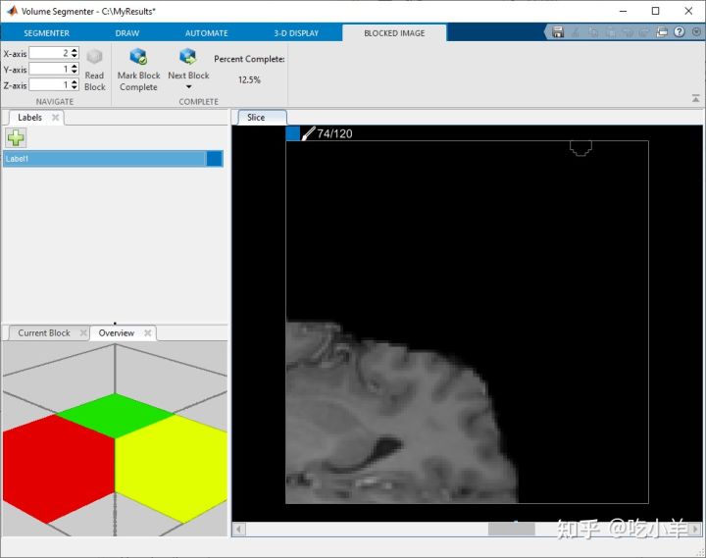Click the Next Block icon
The height and width of the screenshot is (558, 706).
tap(188, 57)
